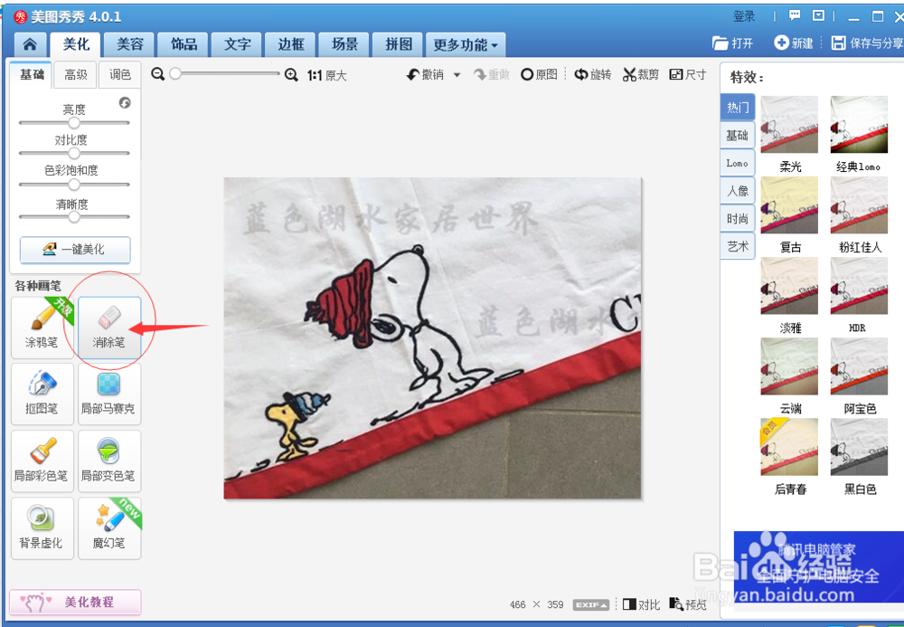Switch to the 边框 tab
904x627 pixels.
[x=291, y=44]
